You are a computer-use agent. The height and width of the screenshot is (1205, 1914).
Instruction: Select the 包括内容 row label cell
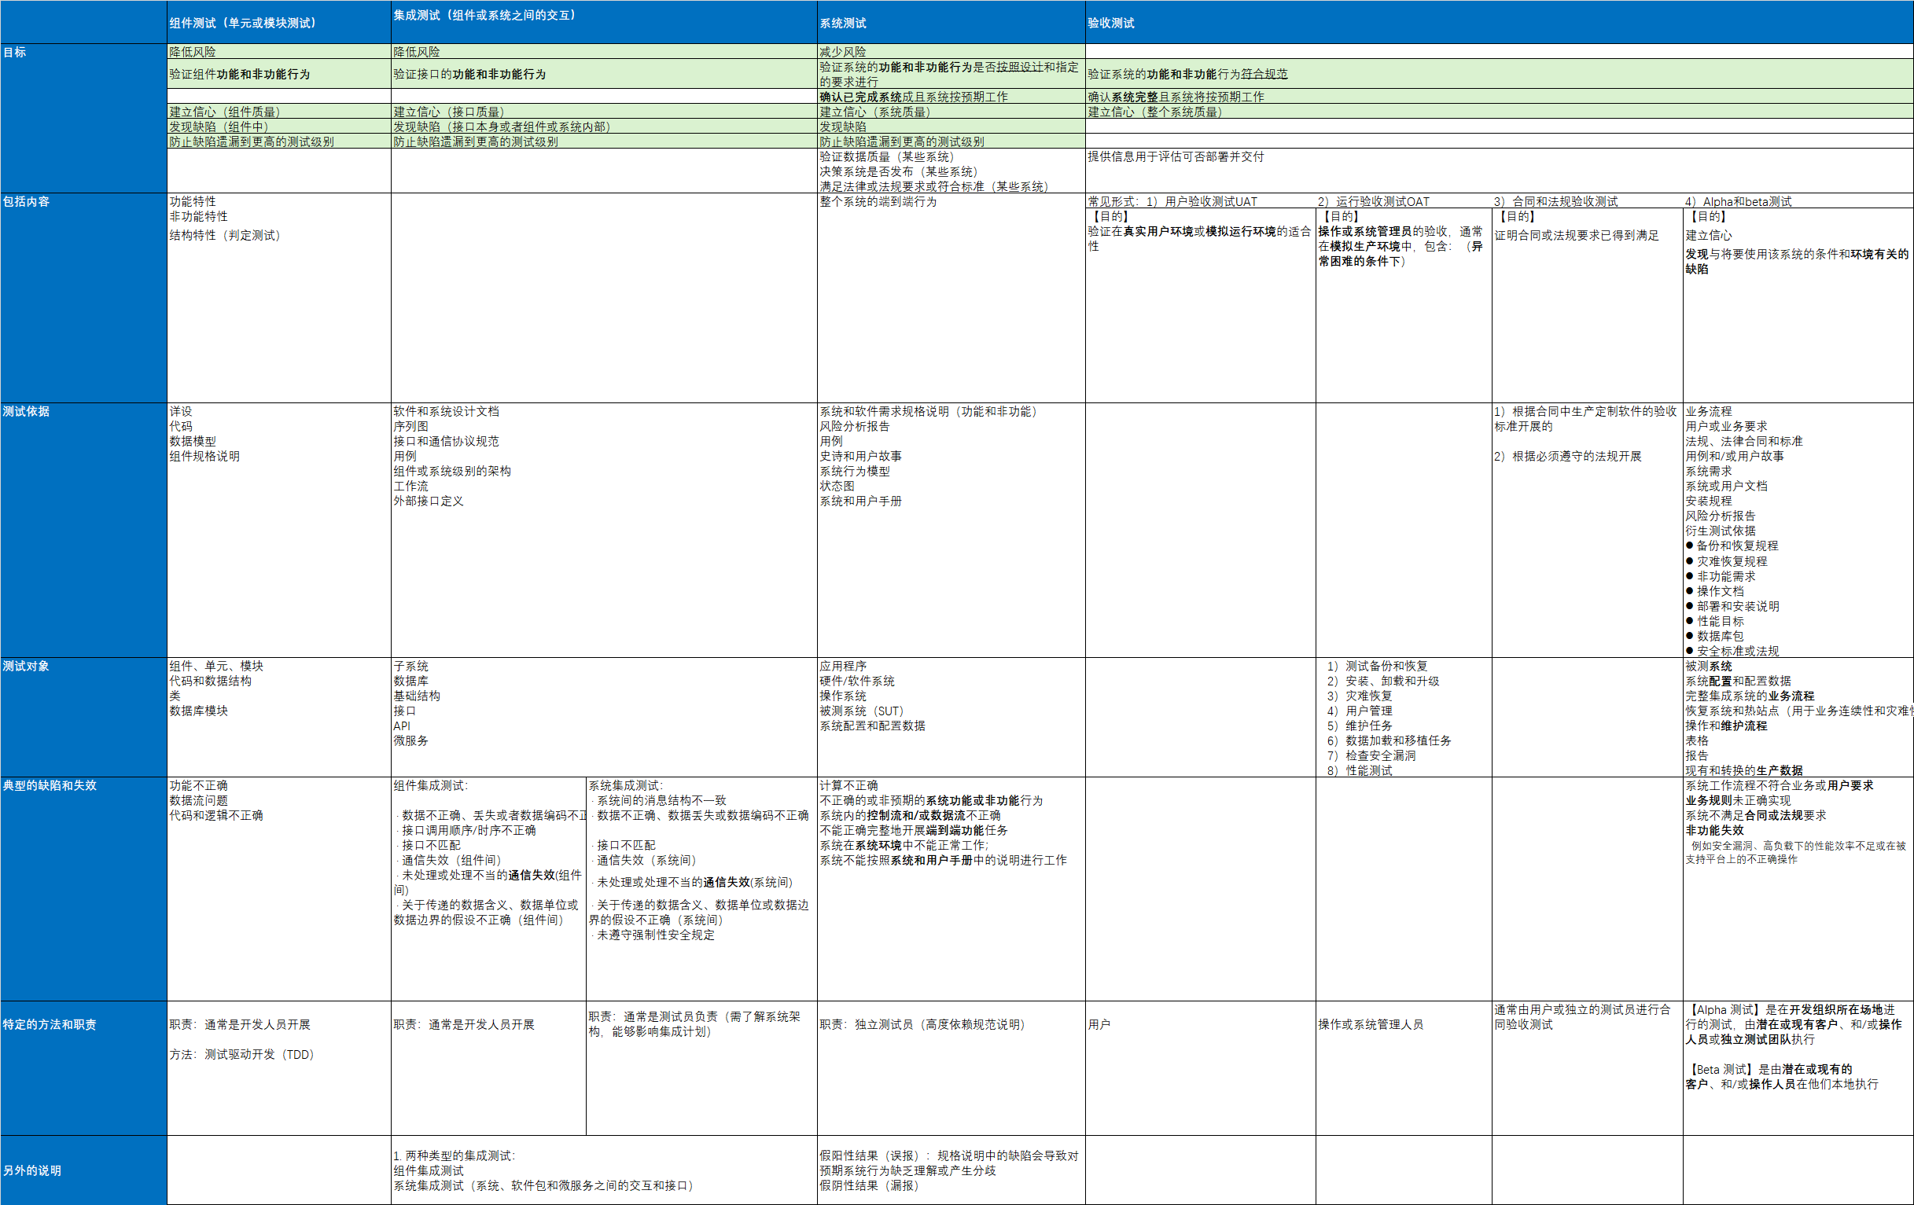coord(26,202)
